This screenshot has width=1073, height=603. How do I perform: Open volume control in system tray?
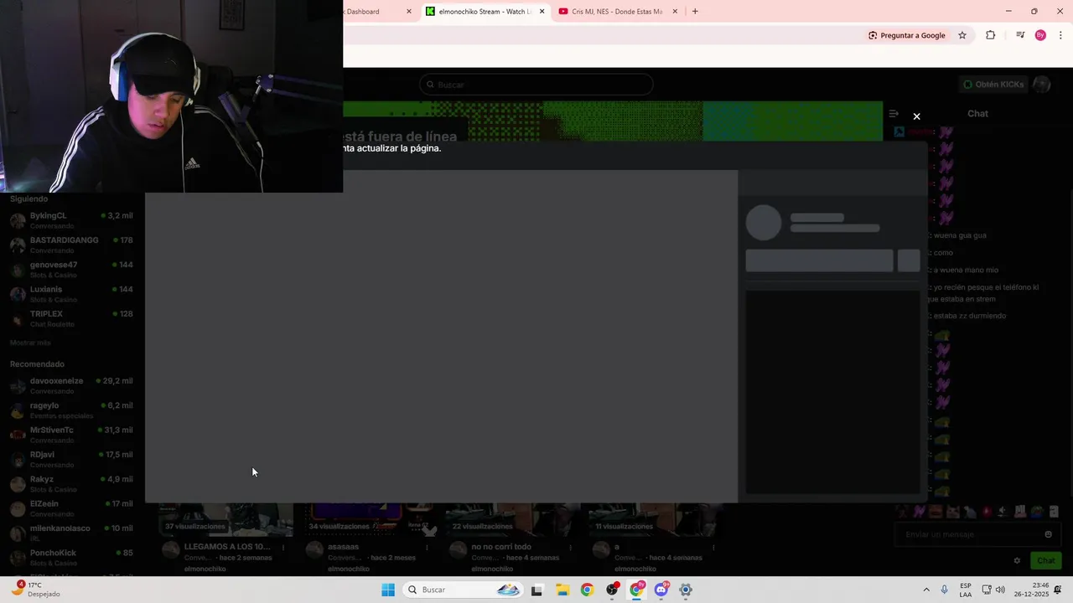coord(1000,590)
